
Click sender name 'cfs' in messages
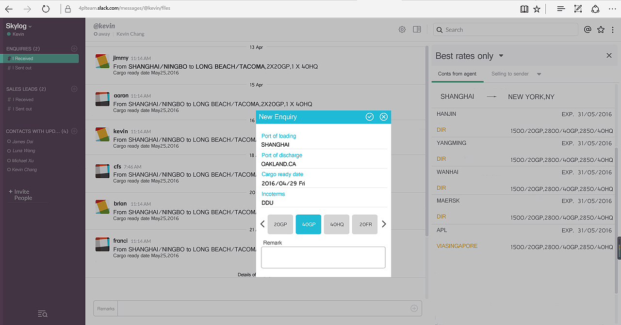click(117, 167)
